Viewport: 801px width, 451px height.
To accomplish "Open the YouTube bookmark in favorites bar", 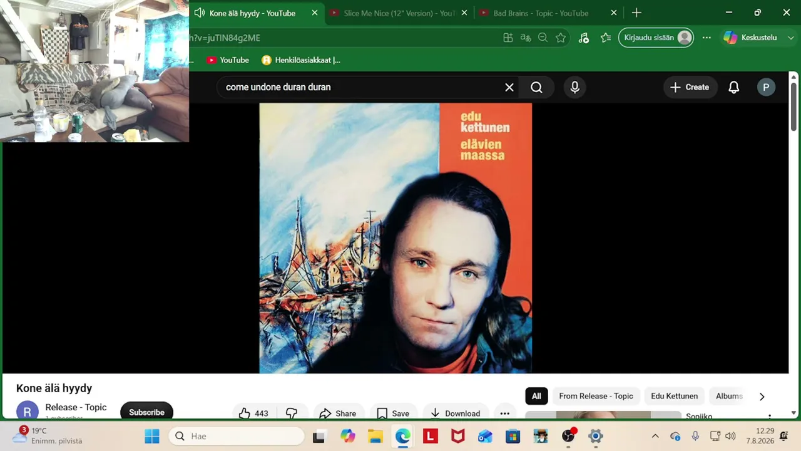I will tap(228, 60).
